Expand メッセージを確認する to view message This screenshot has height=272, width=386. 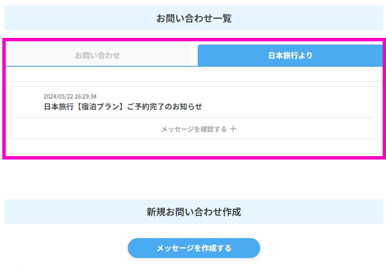tap(194, 129)
